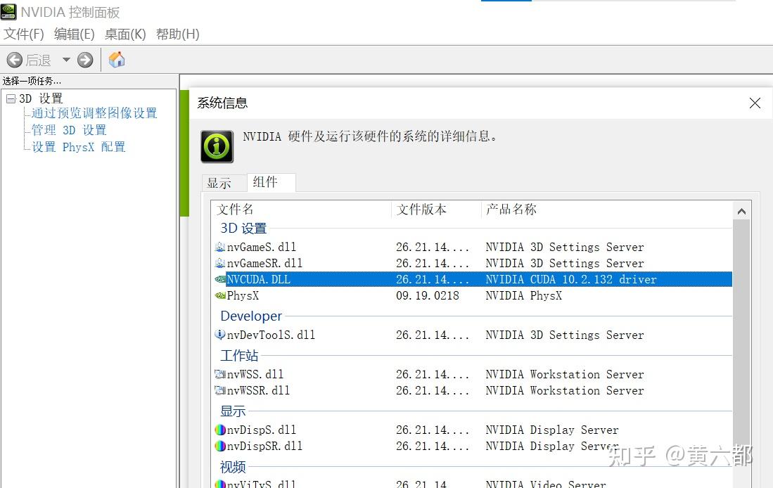
Task: Select the 设置 PhysX 配置 tree item
Action: (x=77, y=146)
